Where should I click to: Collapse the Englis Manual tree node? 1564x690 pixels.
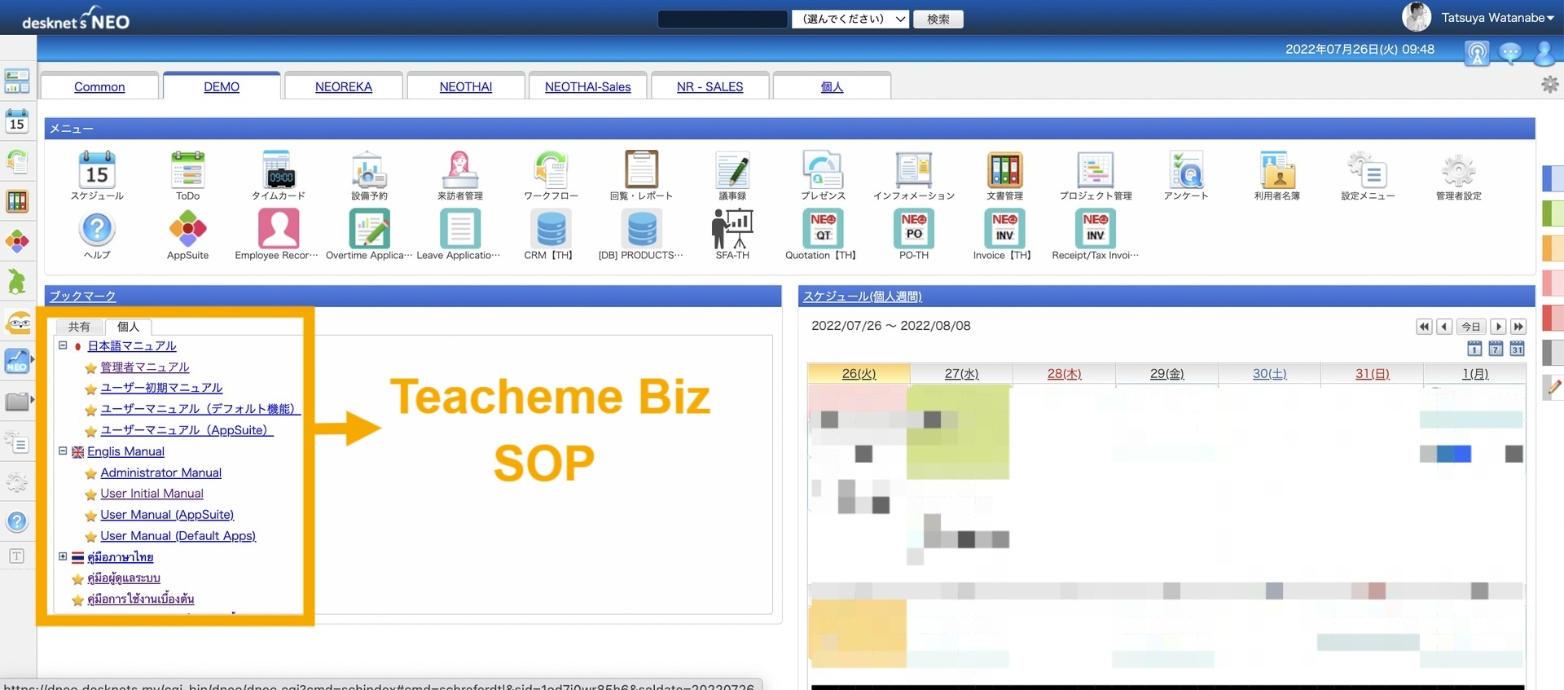[63, 450]
